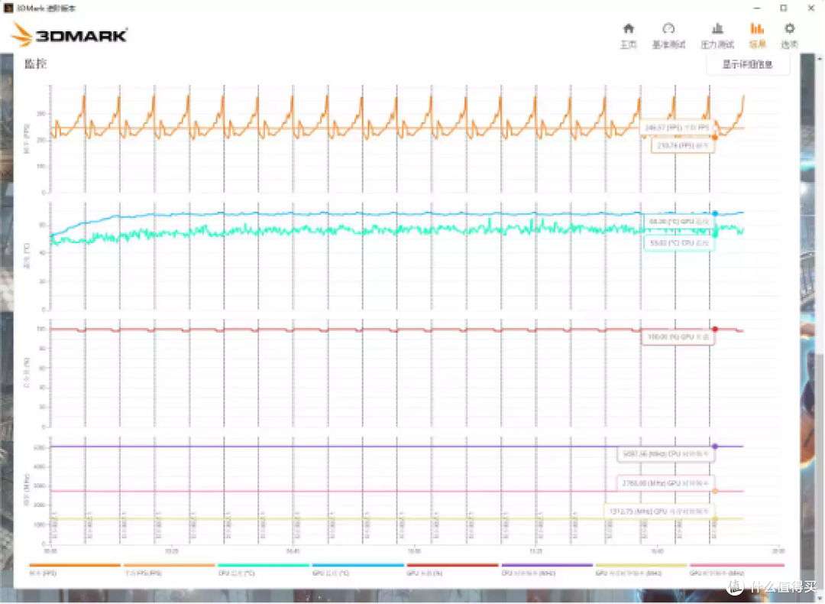The width and height of the screenshot is (825, 604).
Task: Toggle the CPU 时钟频率 (MHz) legend series
Action: 547,570
